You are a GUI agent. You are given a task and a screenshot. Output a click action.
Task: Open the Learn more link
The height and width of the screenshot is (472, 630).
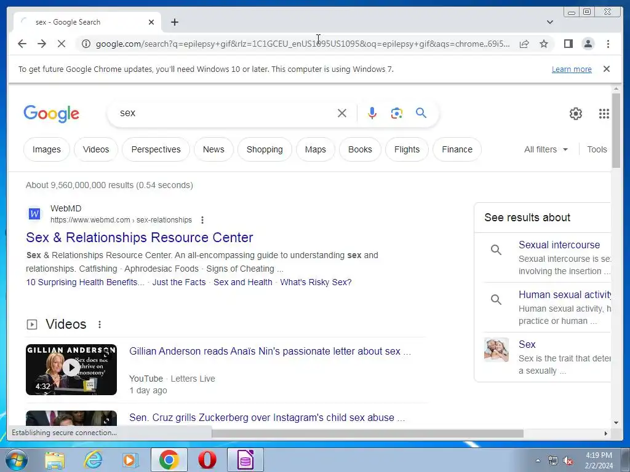coord(572,69)
